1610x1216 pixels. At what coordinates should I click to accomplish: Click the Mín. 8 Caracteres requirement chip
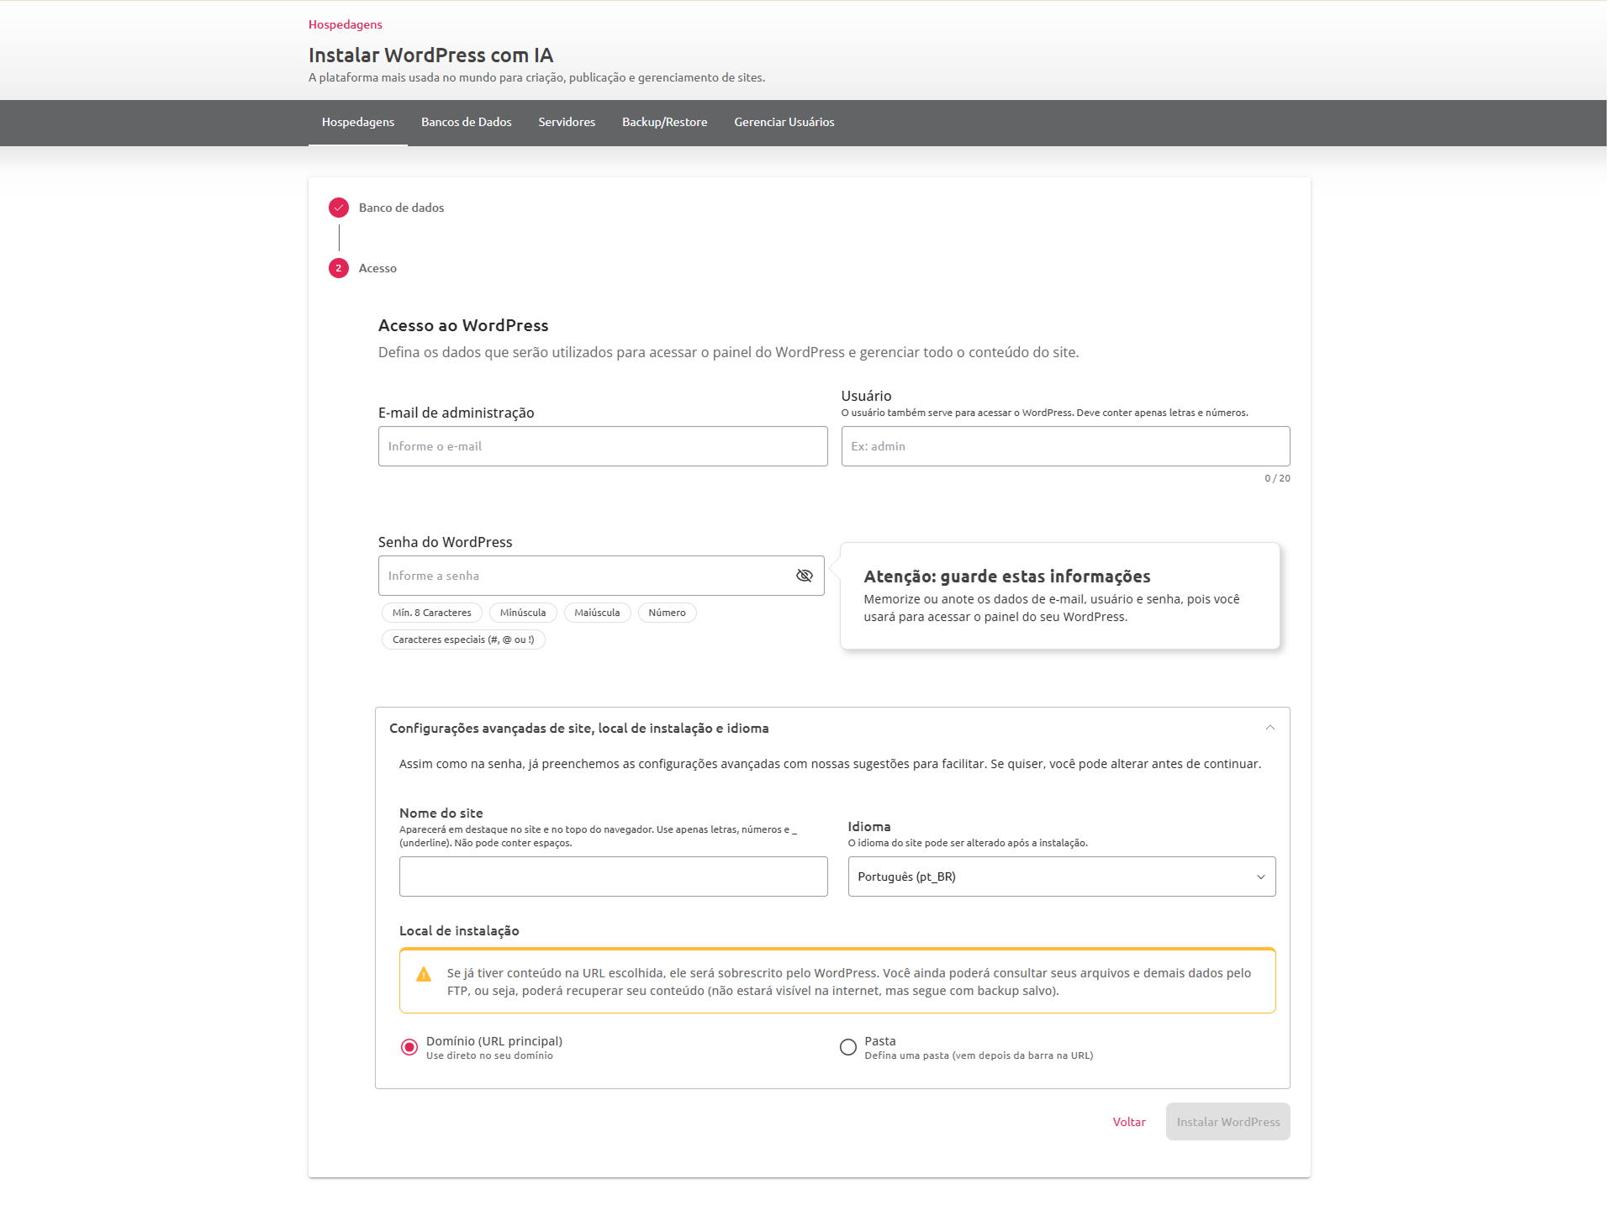(431, 613)
